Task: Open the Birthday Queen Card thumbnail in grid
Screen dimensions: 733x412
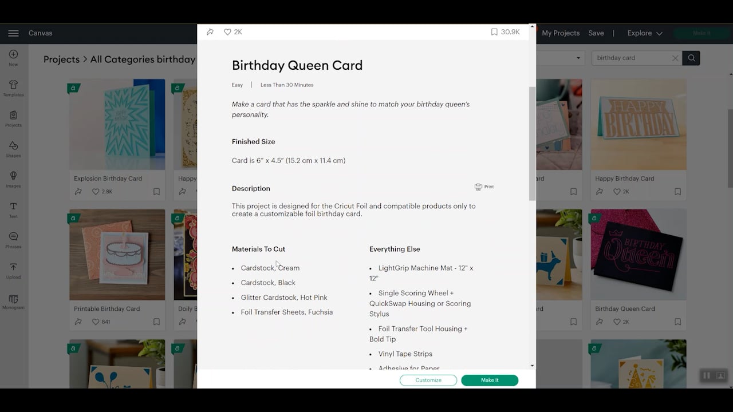Action: click(639, 255)
